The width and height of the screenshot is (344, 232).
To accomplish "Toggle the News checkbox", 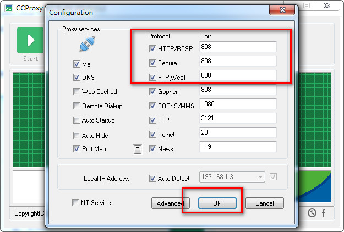I will click(152, 149).
